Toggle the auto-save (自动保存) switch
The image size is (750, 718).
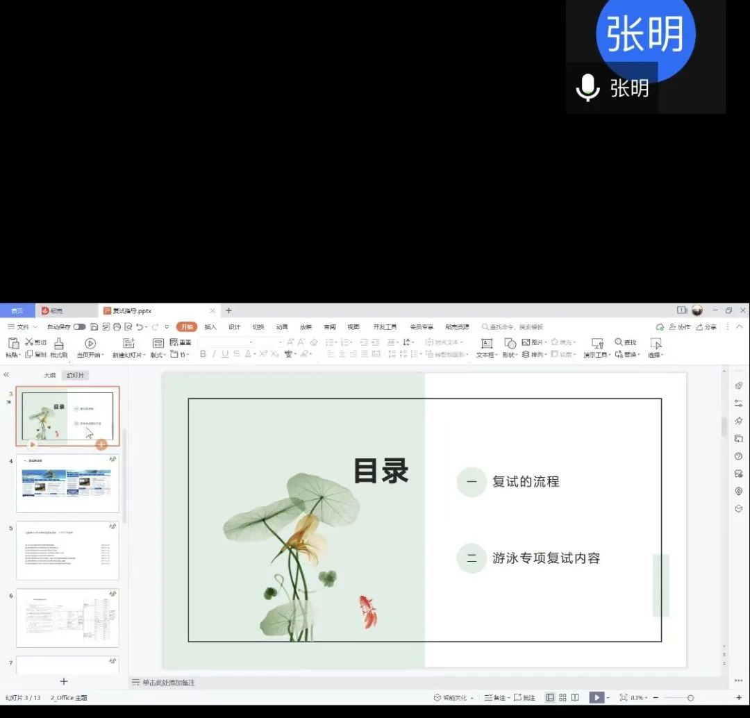80,327
